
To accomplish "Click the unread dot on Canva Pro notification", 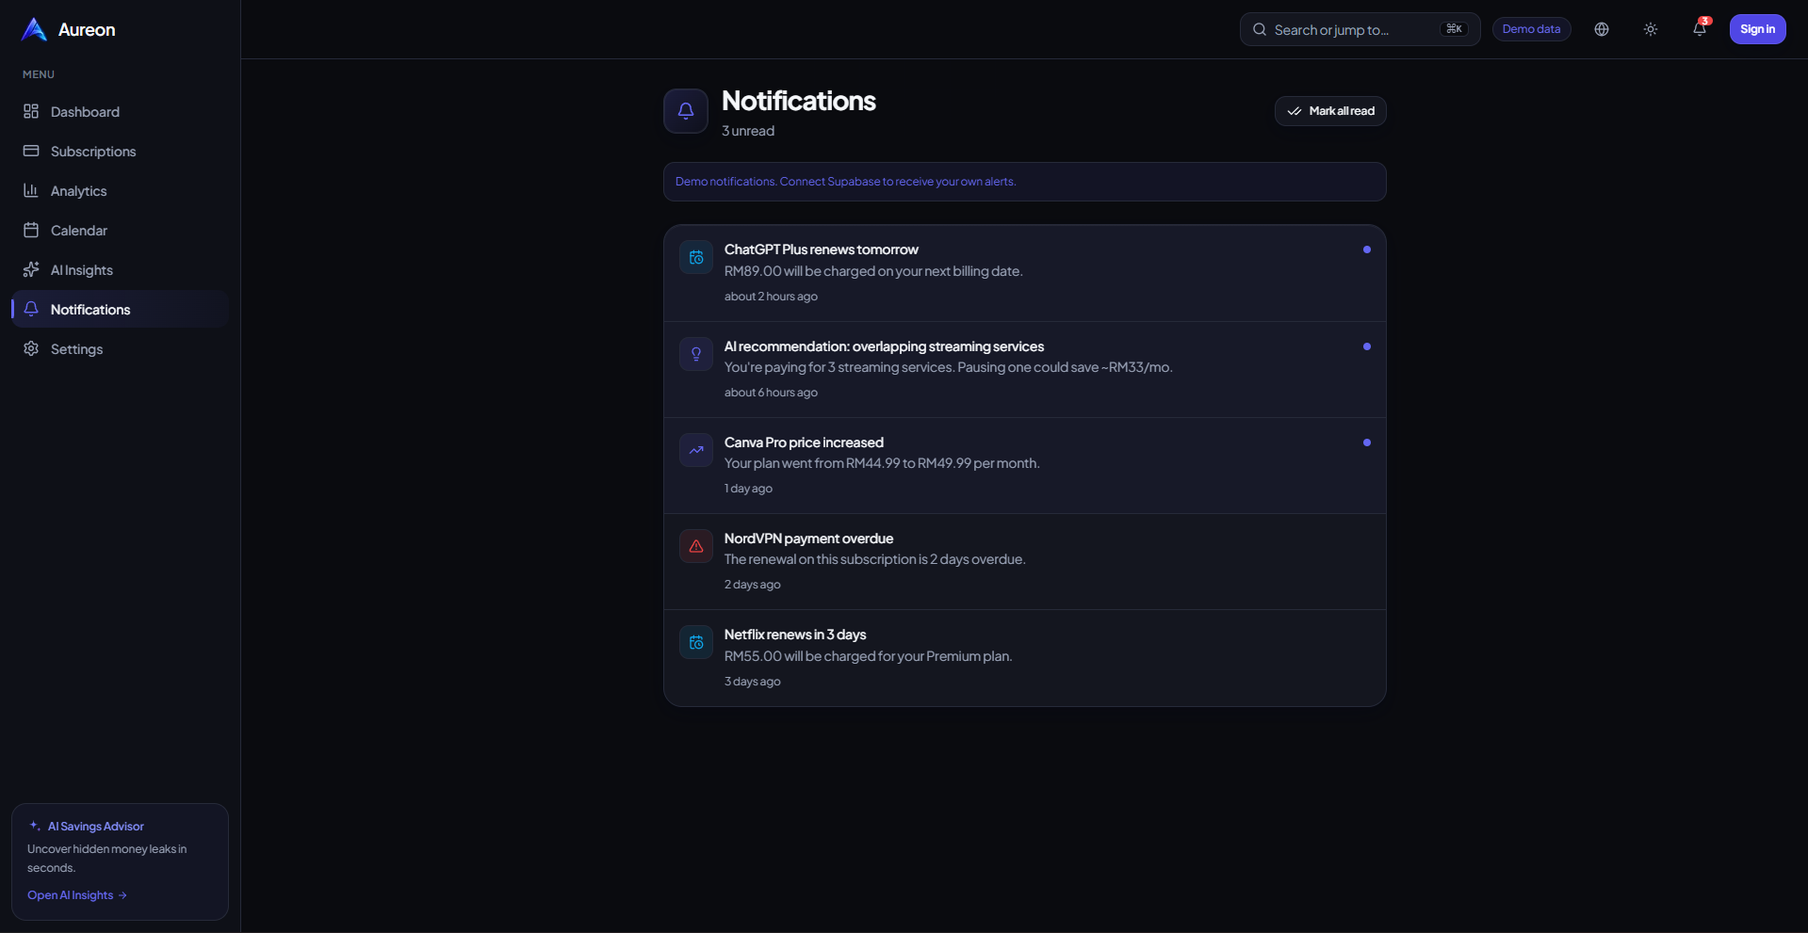I will (x=1367, y=442).
